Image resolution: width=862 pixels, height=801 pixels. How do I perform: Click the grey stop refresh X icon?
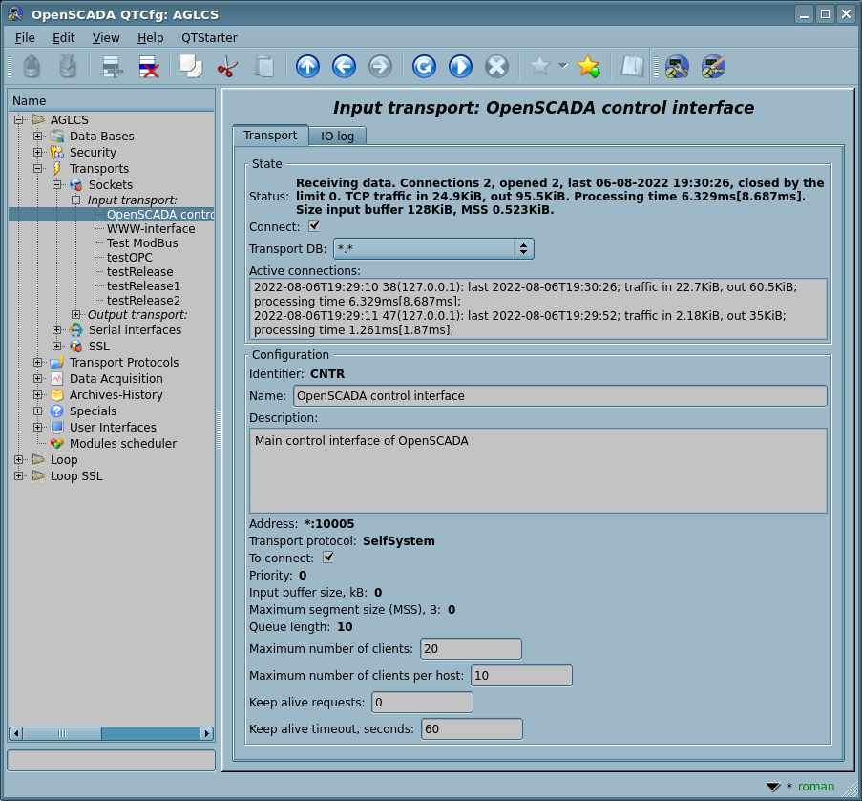pyautogui.click(x=497, y=67)
